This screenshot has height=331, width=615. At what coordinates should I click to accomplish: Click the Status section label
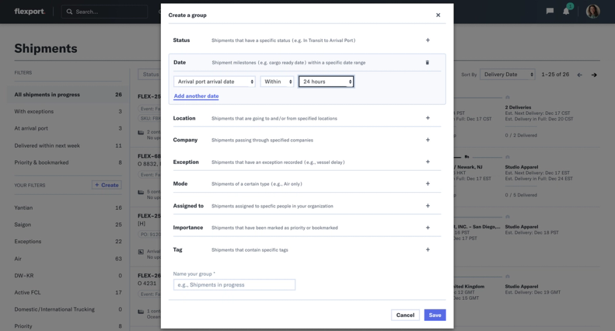(x=181, y=40)
